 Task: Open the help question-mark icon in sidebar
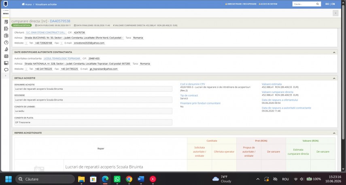point(6,42)
